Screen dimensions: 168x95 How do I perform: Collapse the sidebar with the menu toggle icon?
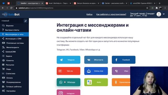point(25,21)
